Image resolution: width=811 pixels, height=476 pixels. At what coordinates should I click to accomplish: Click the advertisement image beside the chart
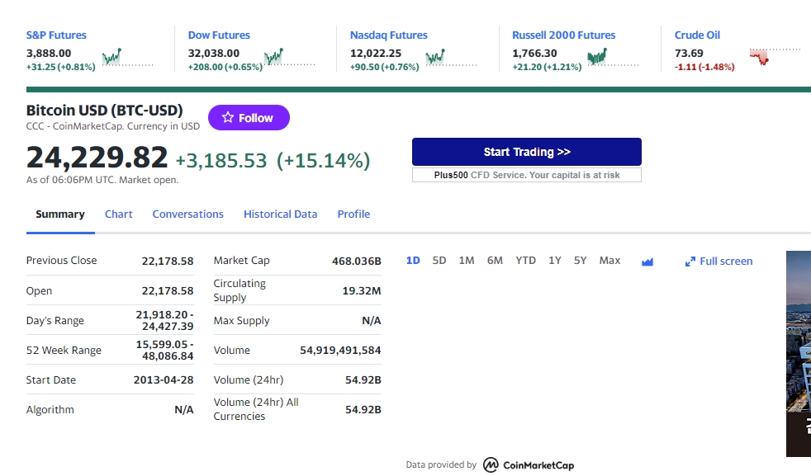point(799,354)
